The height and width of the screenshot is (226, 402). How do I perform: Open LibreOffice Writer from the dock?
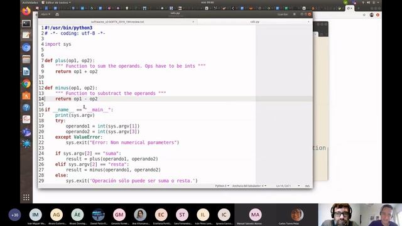click(x=26, y=72)
